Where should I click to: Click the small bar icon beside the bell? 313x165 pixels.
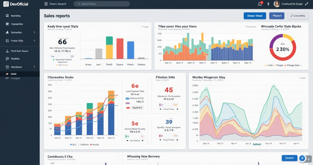[268, 4]
